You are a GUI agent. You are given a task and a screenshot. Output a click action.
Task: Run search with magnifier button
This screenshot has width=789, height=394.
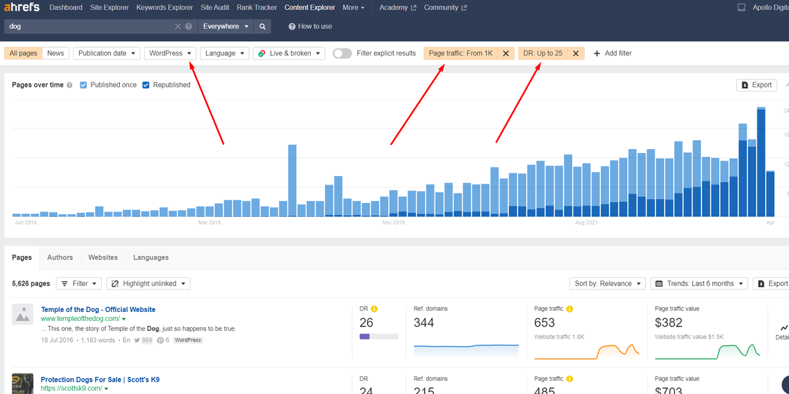pos(262,26)
